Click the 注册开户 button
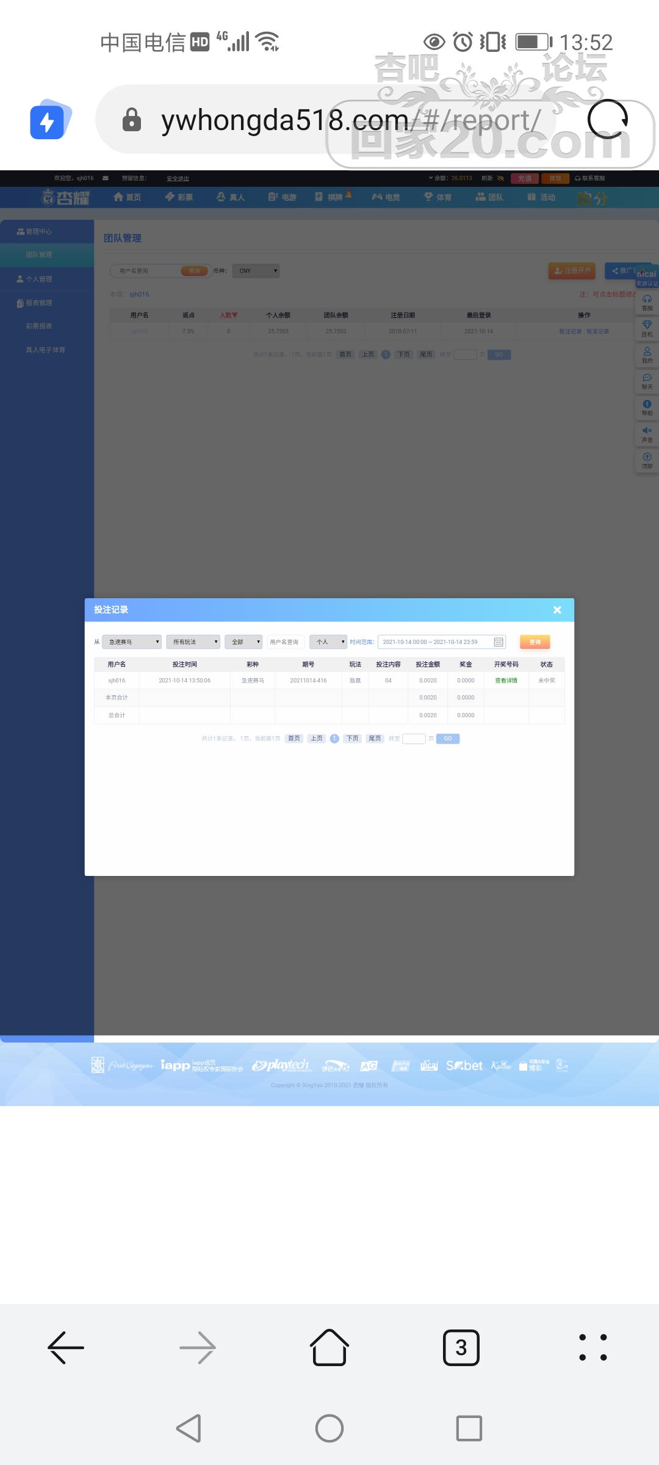This screenshot has height=1465, width=659. [x=572, y=270]
